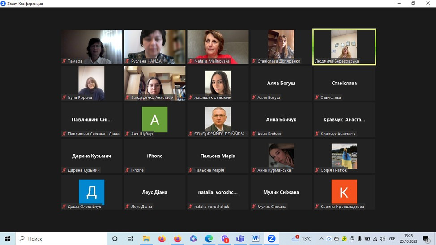The width and height of the screenshot is (436, 245).
Task: Open the 13°C weather widget
Action: [302, 239]
